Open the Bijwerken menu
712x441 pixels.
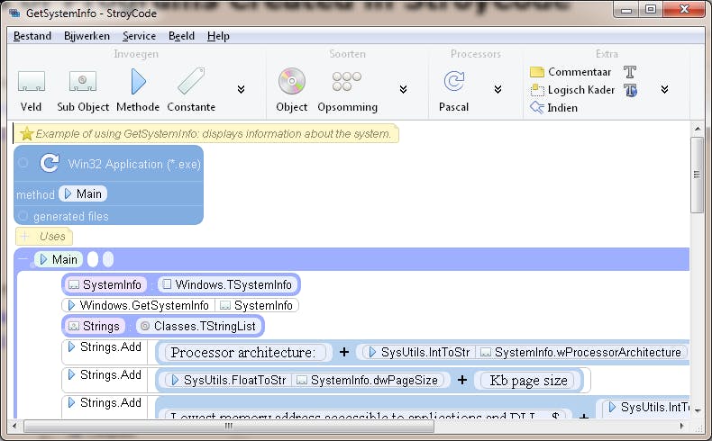87,36
